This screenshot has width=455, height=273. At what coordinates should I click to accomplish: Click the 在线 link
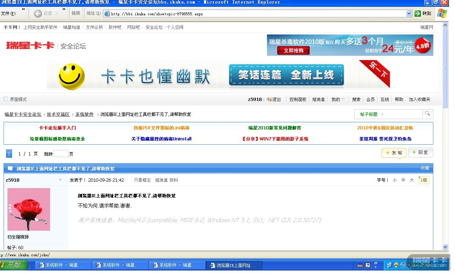385,100
